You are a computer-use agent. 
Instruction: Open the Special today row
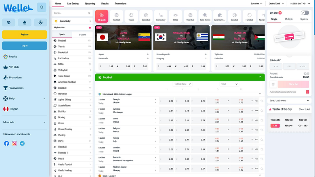72,21
